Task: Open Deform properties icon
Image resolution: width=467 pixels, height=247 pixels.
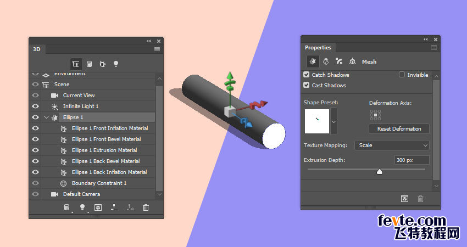Action: [x=326, y=61]
